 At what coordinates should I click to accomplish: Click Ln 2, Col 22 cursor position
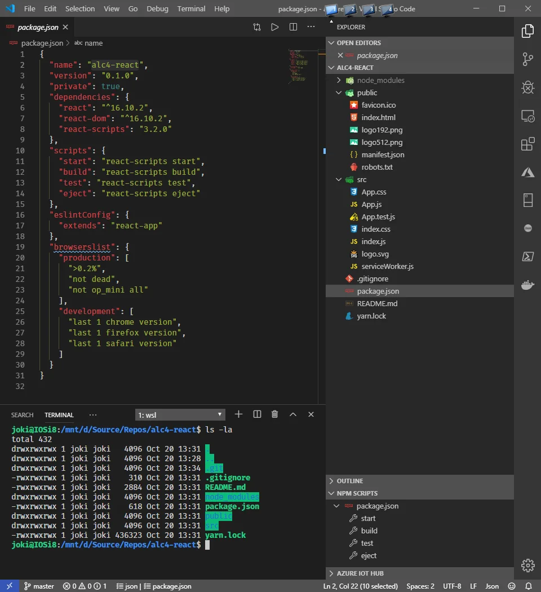click(360, 586)
